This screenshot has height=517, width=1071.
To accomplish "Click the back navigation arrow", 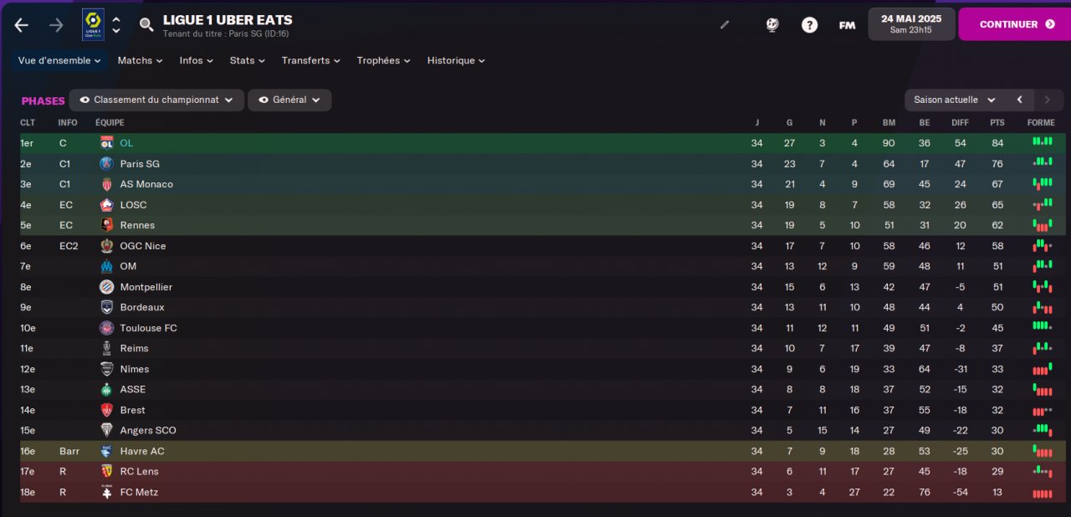I will click(21, 25).
